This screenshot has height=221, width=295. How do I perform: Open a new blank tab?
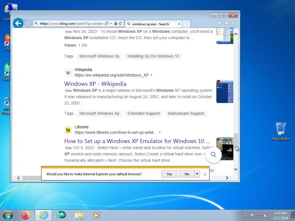pos(186,24)
